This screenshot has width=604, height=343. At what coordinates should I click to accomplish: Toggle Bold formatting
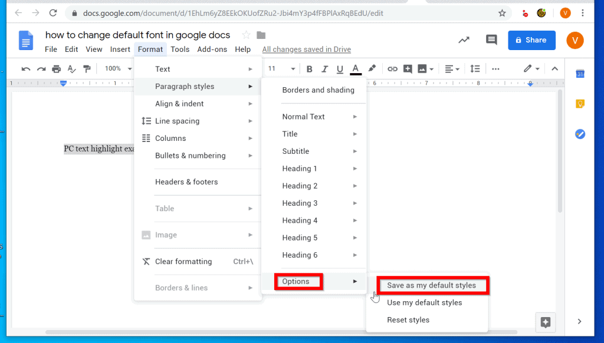pyautogui.click(x=309, y=69)
